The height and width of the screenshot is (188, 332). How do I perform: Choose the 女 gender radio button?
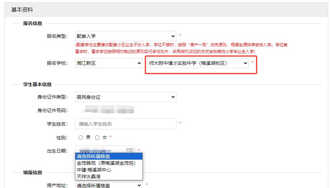click(97, 137)
